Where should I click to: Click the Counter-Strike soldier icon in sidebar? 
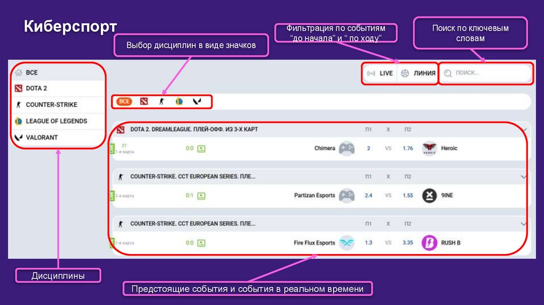coord(19,105)
